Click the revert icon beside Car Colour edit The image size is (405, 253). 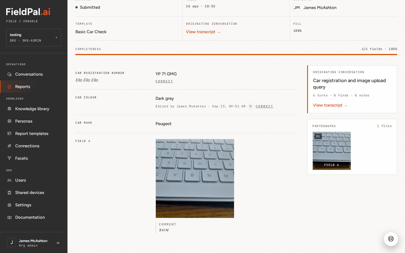click(251, 106)
